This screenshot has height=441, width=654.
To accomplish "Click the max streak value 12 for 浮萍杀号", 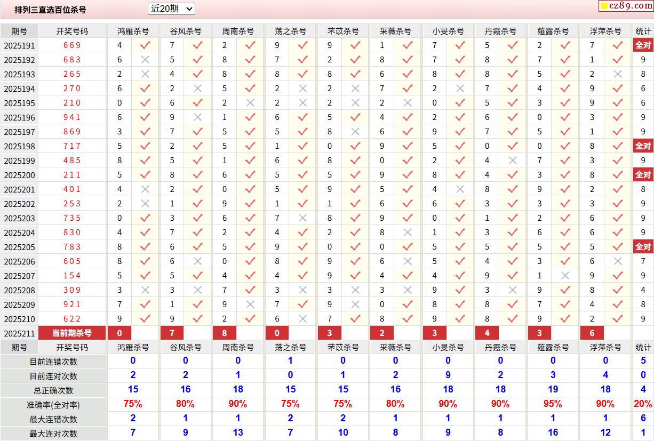I will 605,432.
